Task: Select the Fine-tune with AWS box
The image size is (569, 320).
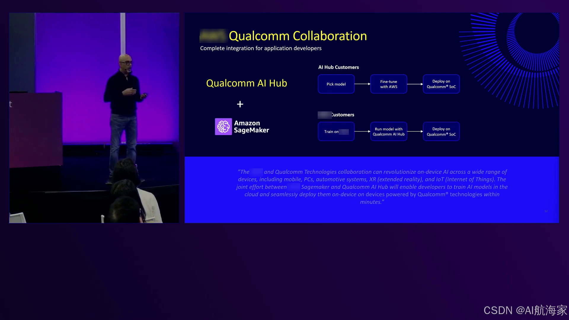Action: click(389, 84)
